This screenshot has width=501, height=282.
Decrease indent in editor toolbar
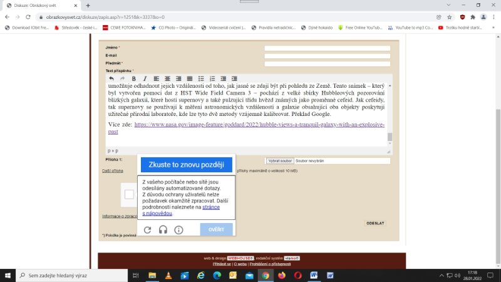coord(224,79)
